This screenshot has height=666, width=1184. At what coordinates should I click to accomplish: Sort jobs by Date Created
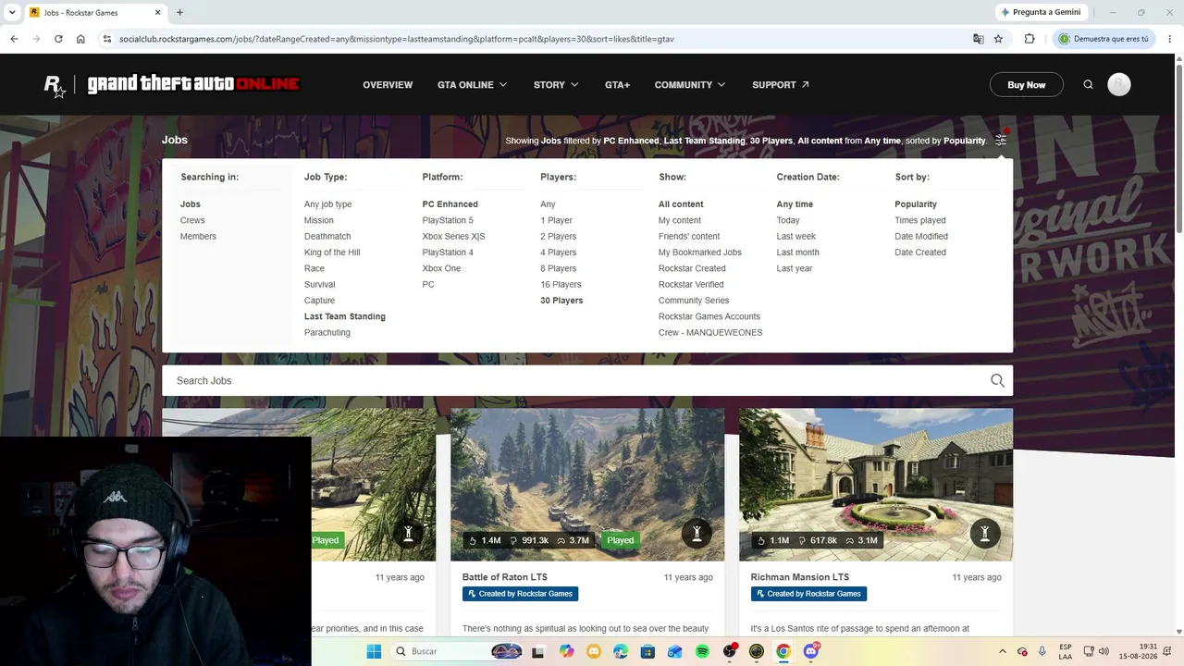[x=920, y=253]
